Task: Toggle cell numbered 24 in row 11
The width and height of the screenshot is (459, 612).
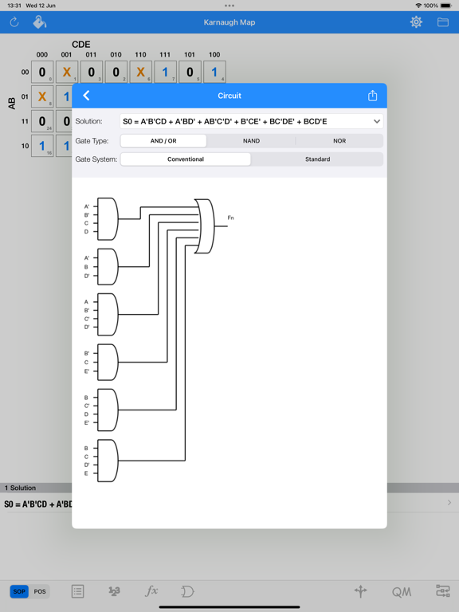Action: (42, 121)
